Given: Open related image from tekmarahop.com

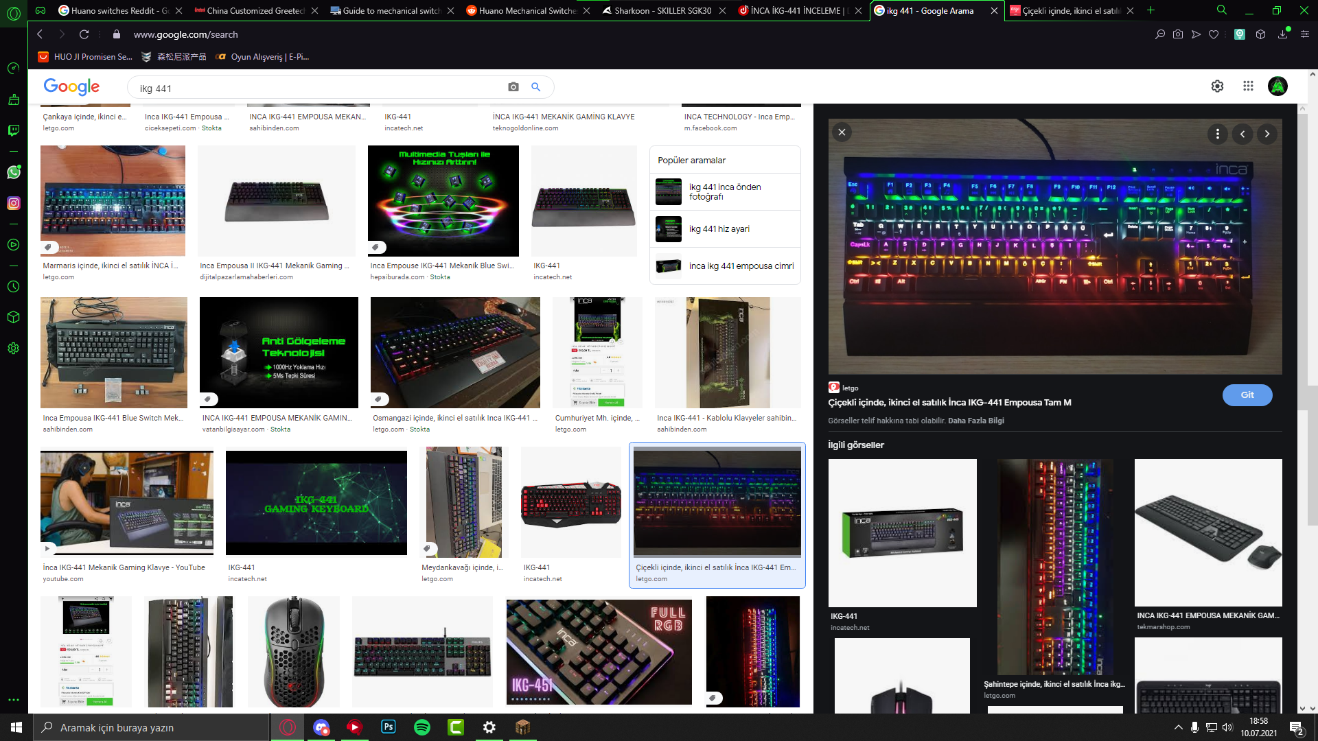Looking at the screenshot, I should pyautogui.click(x=1208, y=533).
